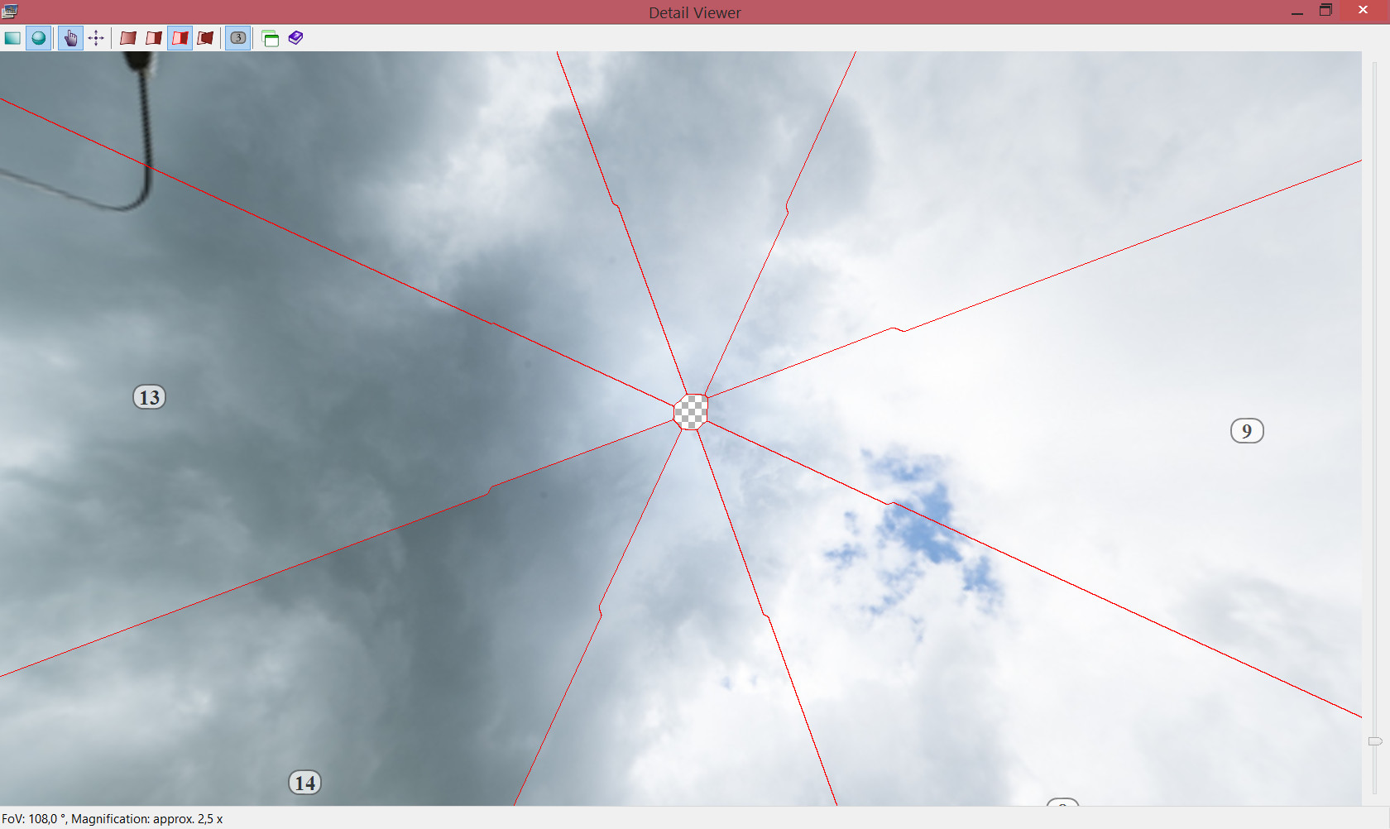Click the image number 9 label
Screen dimensions: 1390x829
[x=1247, y=431]
